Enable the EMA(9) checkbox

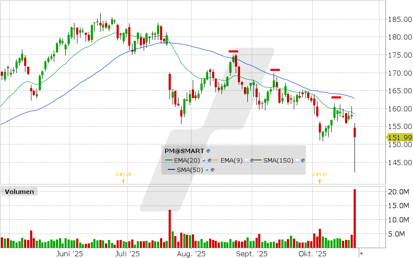[x=247, y=160]
